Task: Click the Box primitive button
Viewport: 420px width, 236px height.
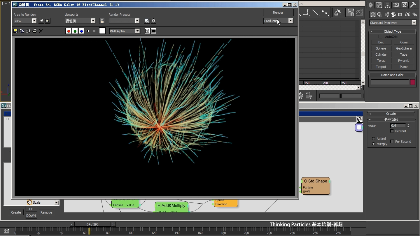Action: (x=381, y=42)
